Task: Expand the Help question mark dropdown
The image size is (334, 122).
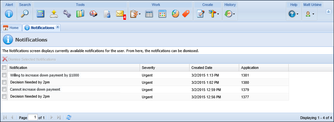Action: pyautogui.click(x=294, y=14)
